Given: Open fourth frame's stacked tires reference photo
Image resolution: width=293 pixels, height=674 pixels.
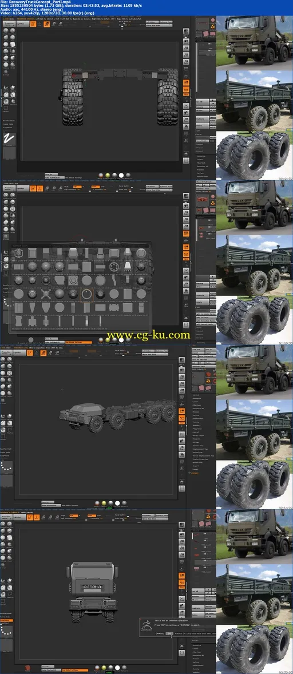Looking at the screenshot, I should tap(255, 649).
